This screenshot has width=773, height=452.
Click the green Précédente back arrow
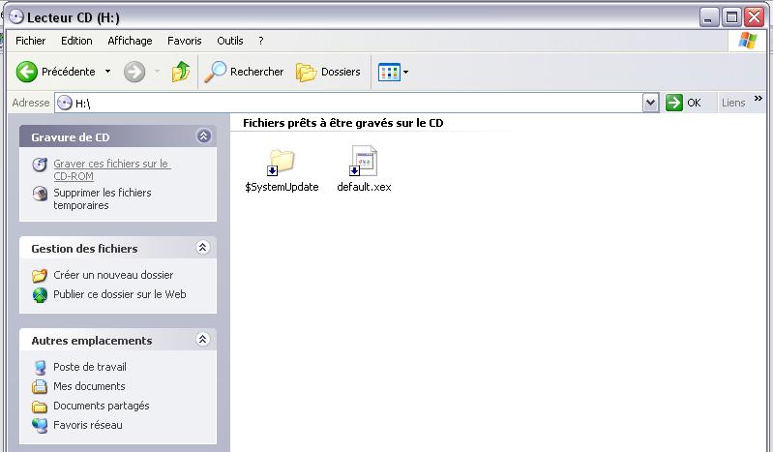(x=27, y=72)
